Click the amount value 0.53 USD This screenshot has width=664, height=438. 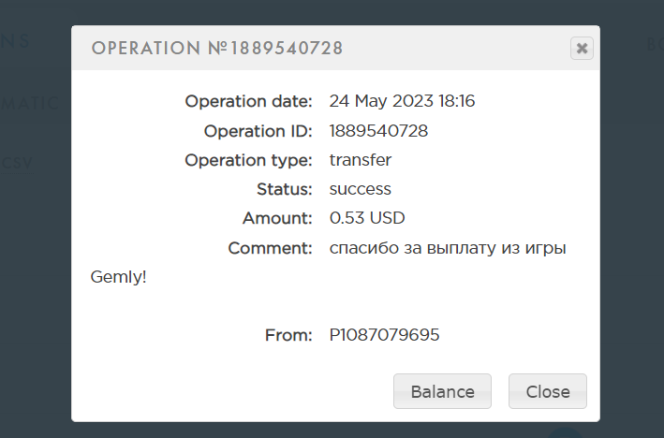[367, 218]
